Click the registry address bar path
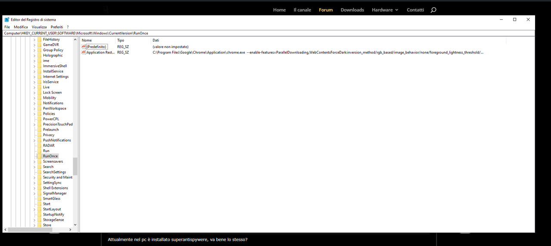 click(x=76, y=33)
